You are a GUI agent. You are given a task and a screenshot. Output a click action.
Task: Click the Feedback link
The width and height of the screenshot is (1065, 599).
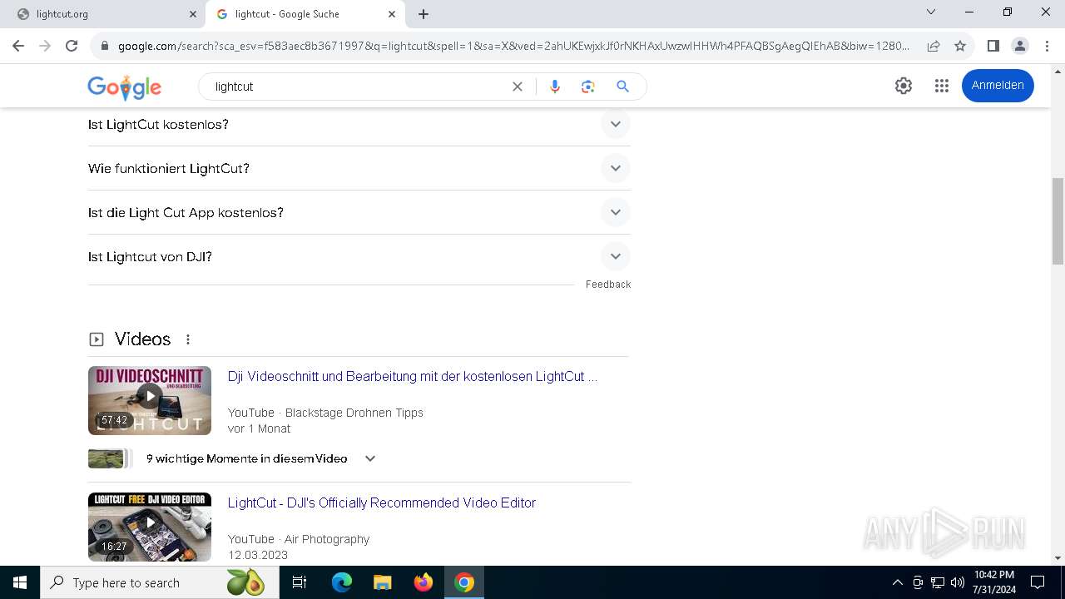pos(608,285)
